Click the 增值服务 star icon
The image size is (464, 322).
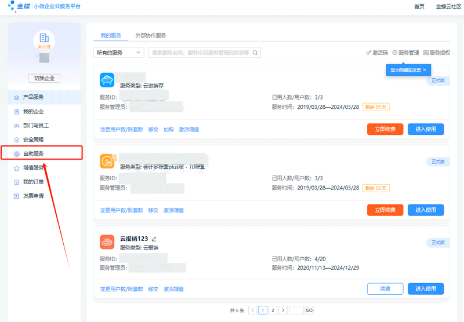pos(17,168)
